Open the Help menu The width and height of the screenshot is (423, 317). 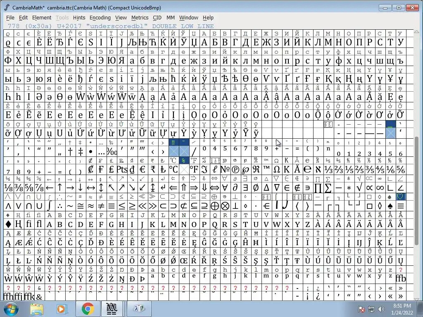tap(208, 17)
